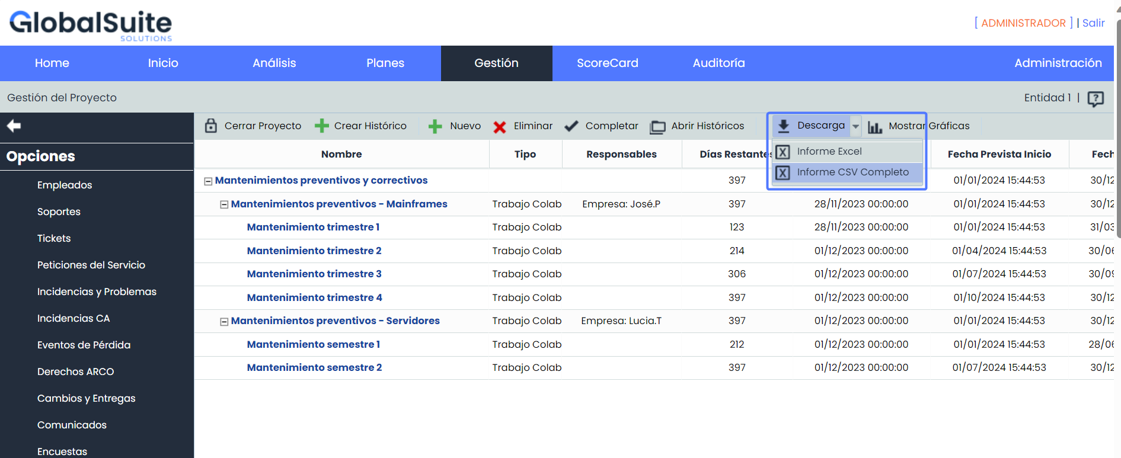This screenshot has height=458, width=1121.
Task: Collapse Mantenimientos preventivos y correctivos tree node
Action: coord(208,181)
